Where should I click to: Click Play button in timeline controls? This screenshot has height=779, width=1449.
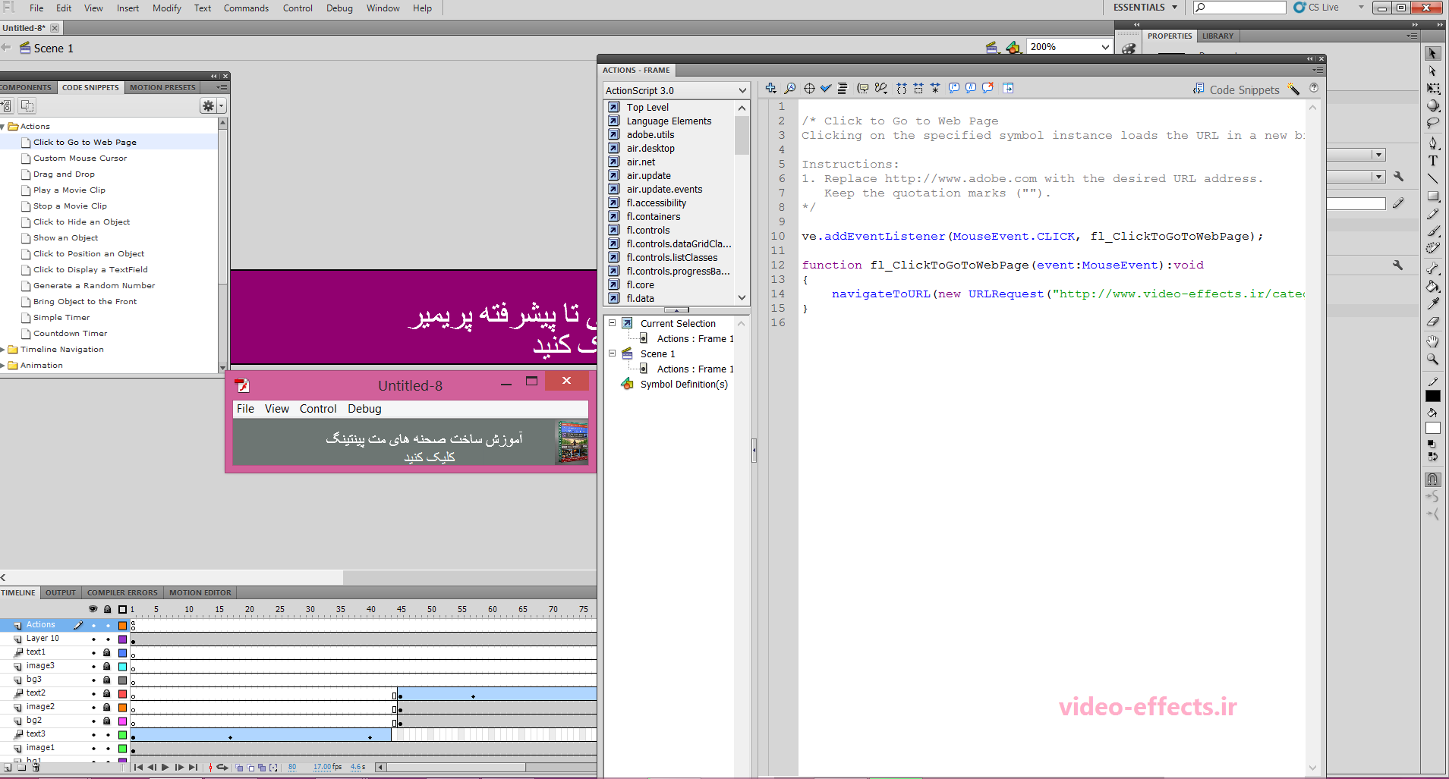(165, 767)
